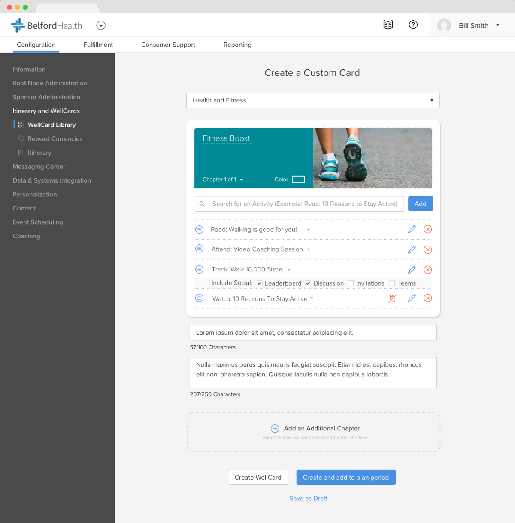Expand Read: Walking is good for you dropdown
Screen dimensions: 515x523
click(309, 230)
